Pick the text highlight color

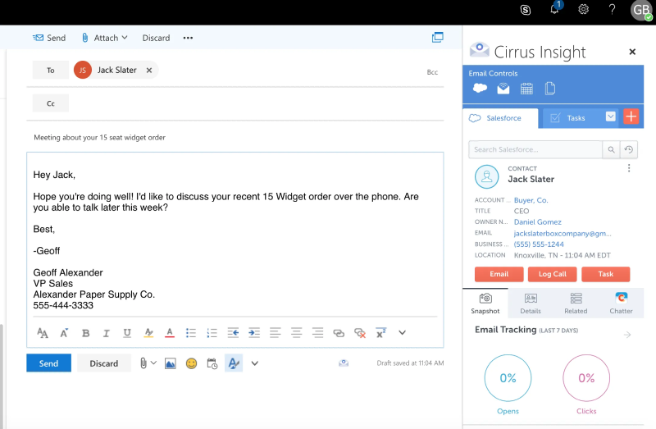pos(148,333)
